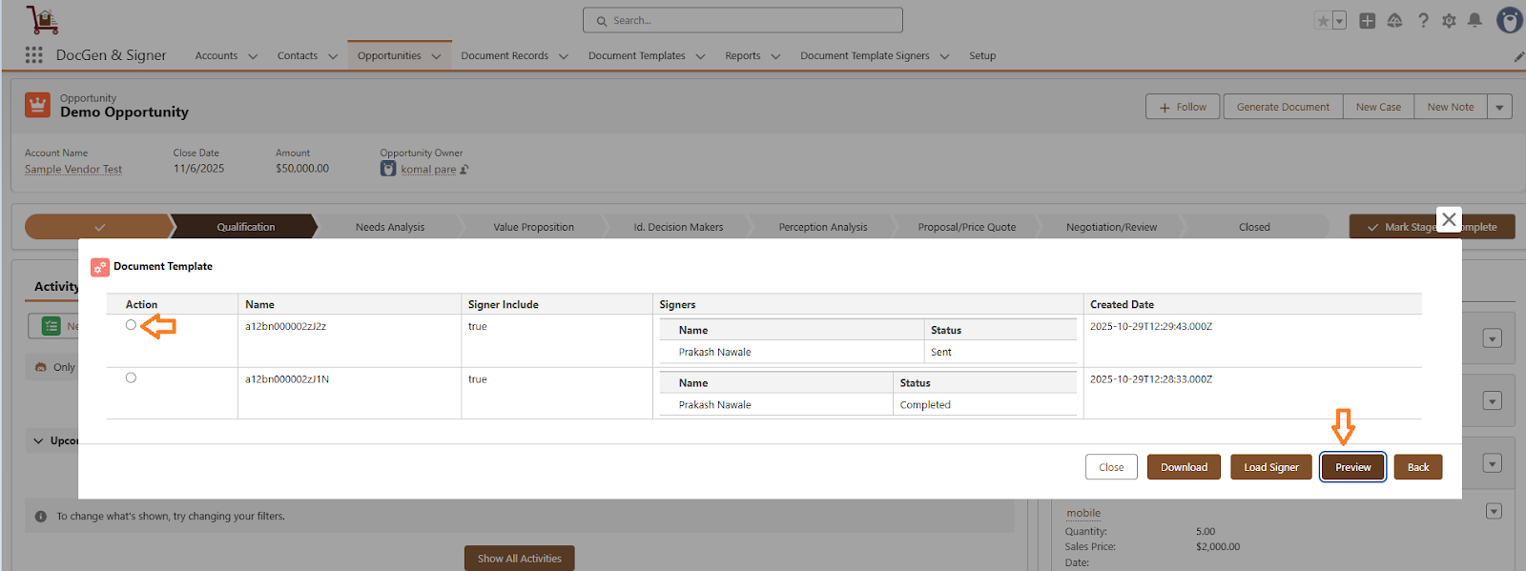Open the App Launcher grid icon

pos(34,55)
